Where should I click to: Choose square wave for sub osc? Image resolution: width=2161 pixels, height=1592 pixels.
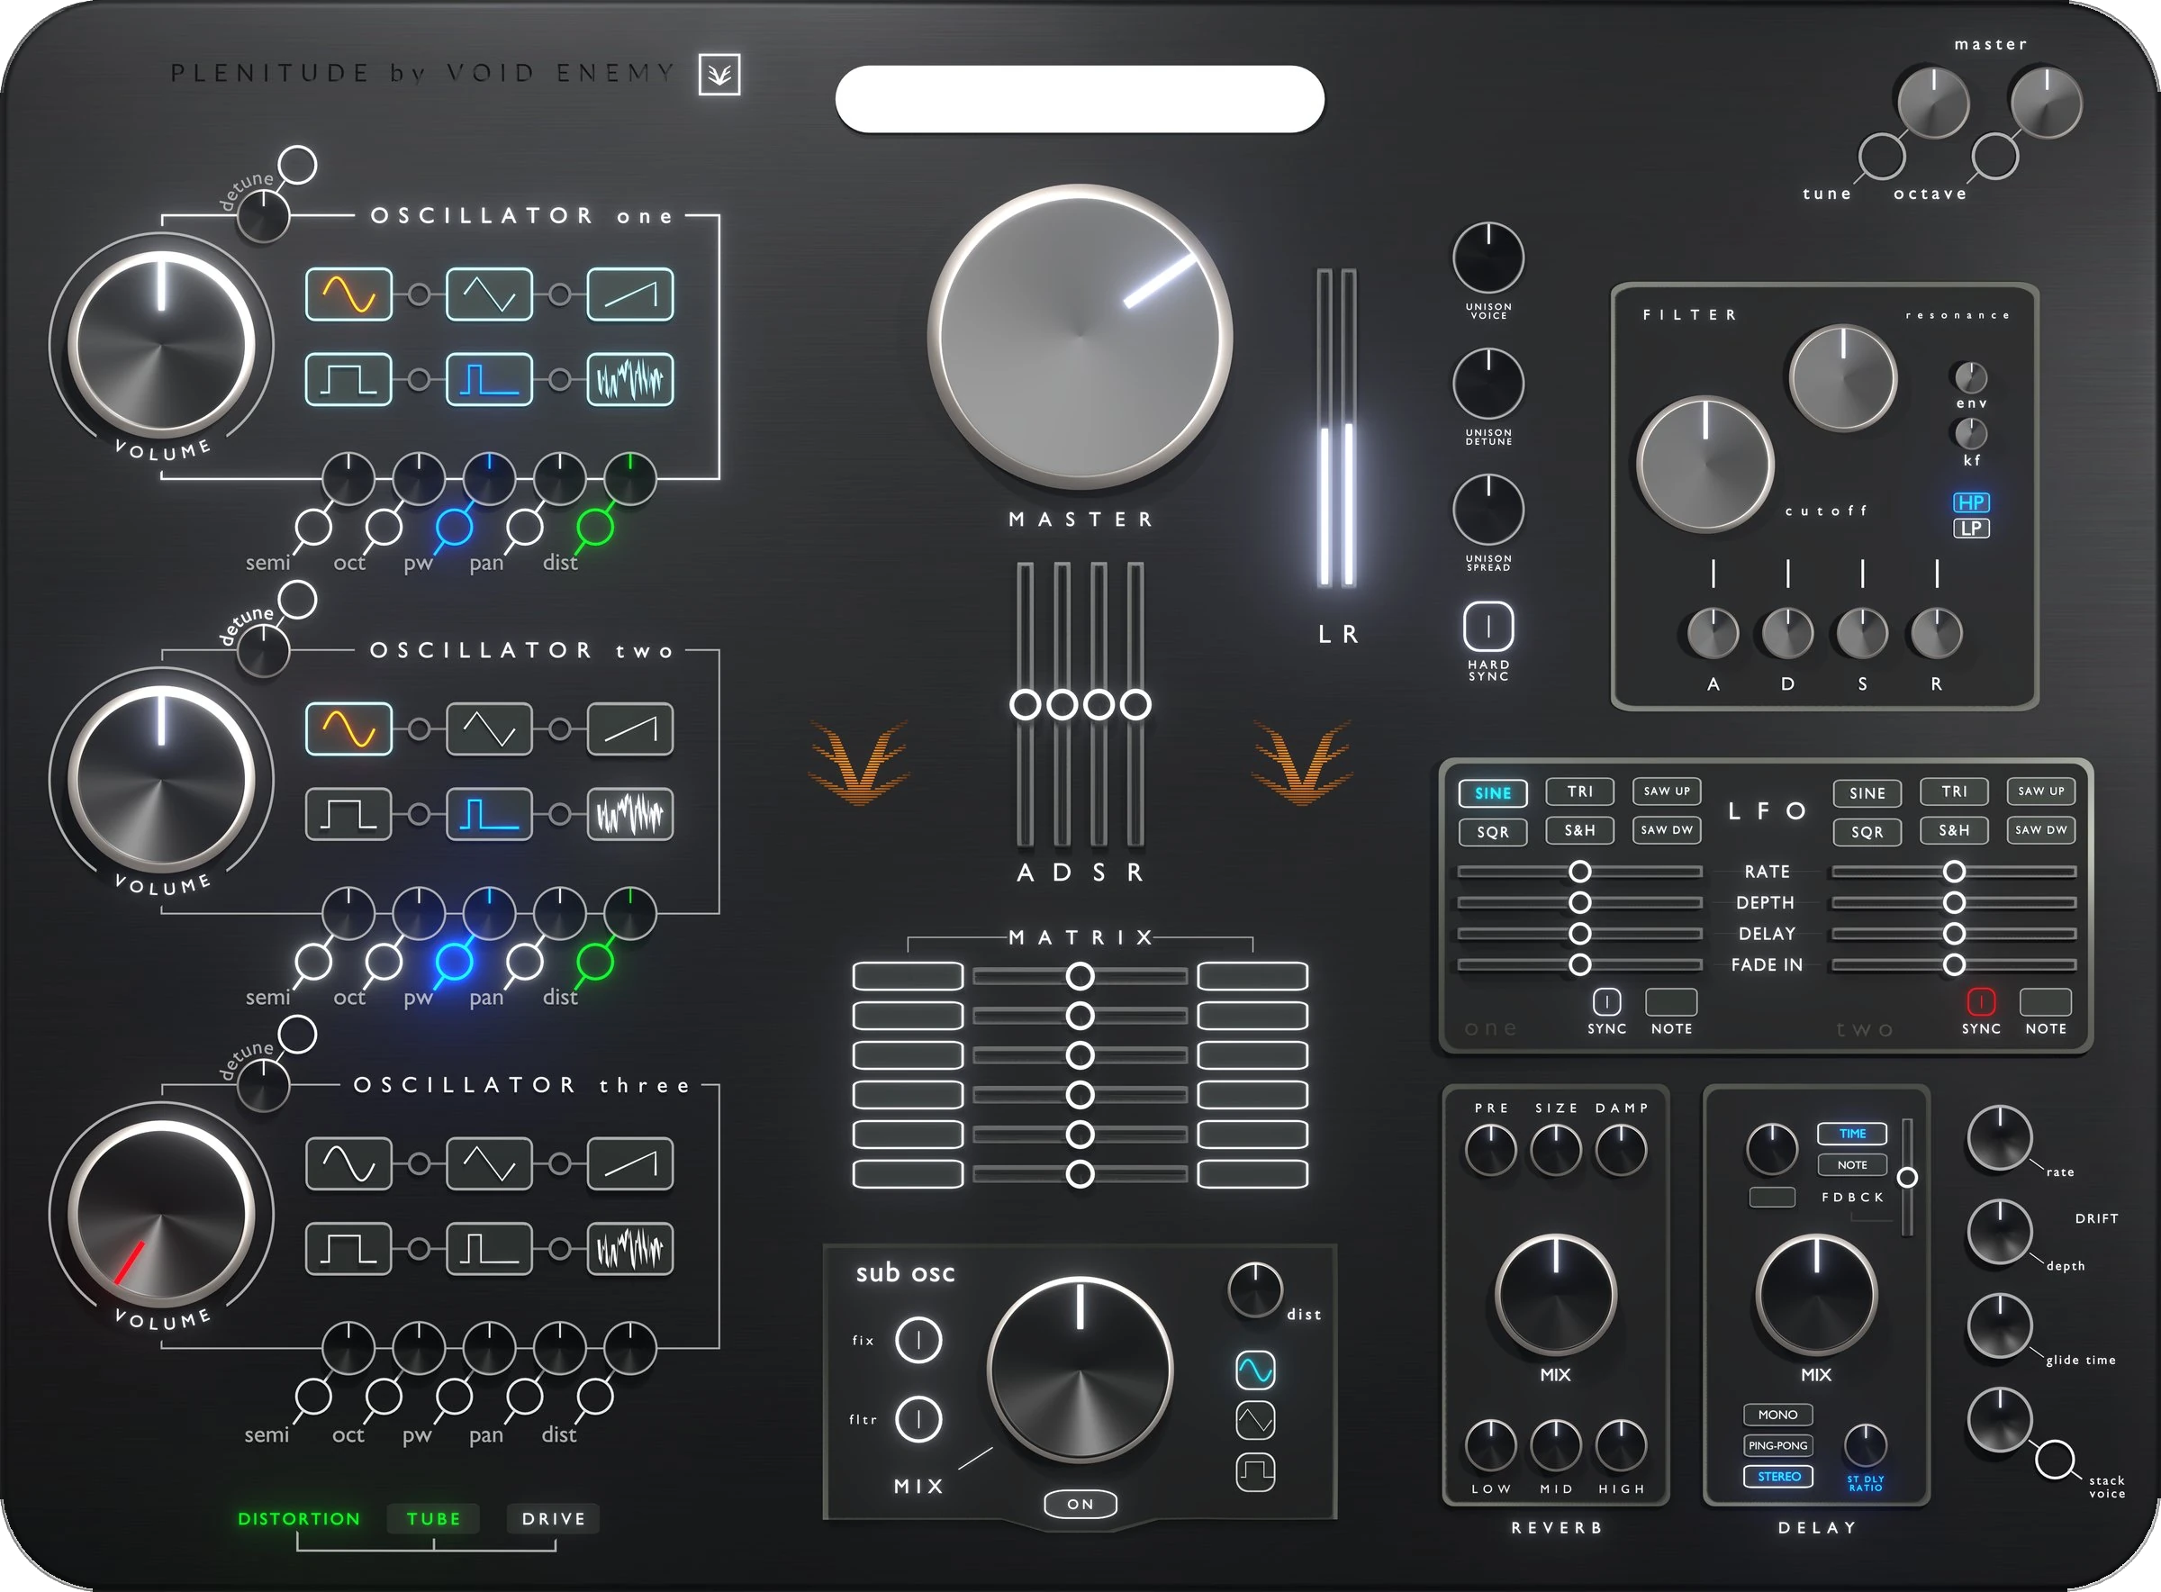[x=1255, y=1470]
